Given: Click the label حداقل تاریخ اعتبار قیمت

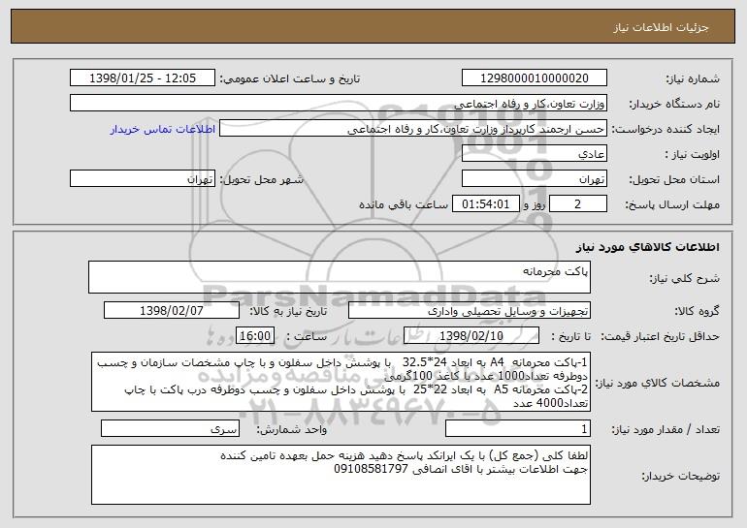Looking at the screenshot, I should coord(660,337).
